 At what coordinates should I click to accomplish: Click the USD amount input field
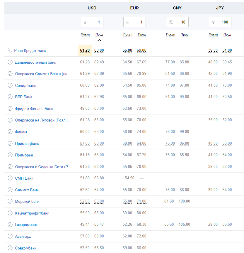click(92, 22)
